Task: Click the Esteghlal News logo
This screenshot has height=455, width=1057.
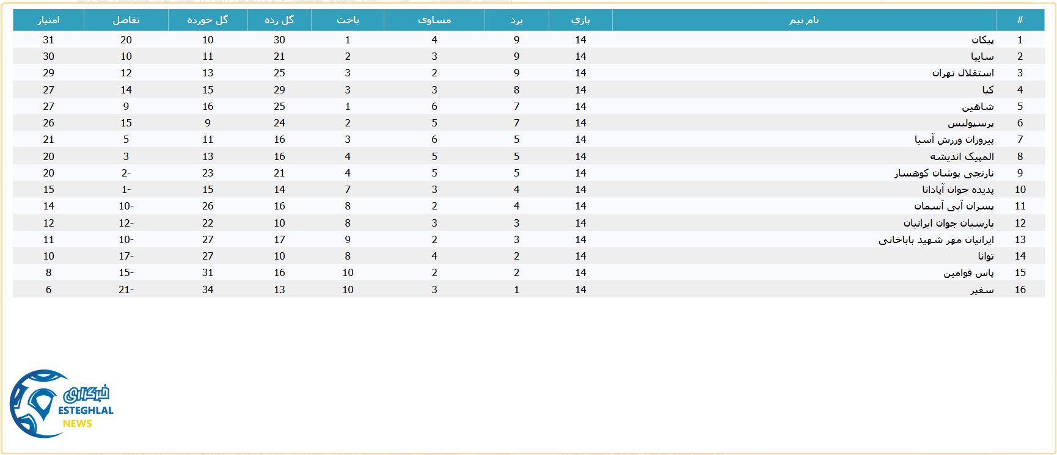Action: [x=60, y=404]
